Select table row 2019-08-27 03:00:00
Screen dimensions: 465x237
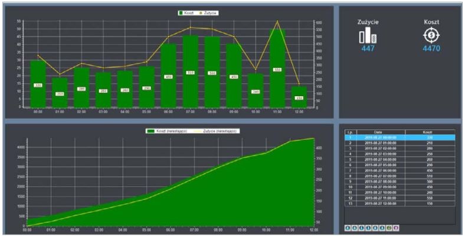pos(399,154)
